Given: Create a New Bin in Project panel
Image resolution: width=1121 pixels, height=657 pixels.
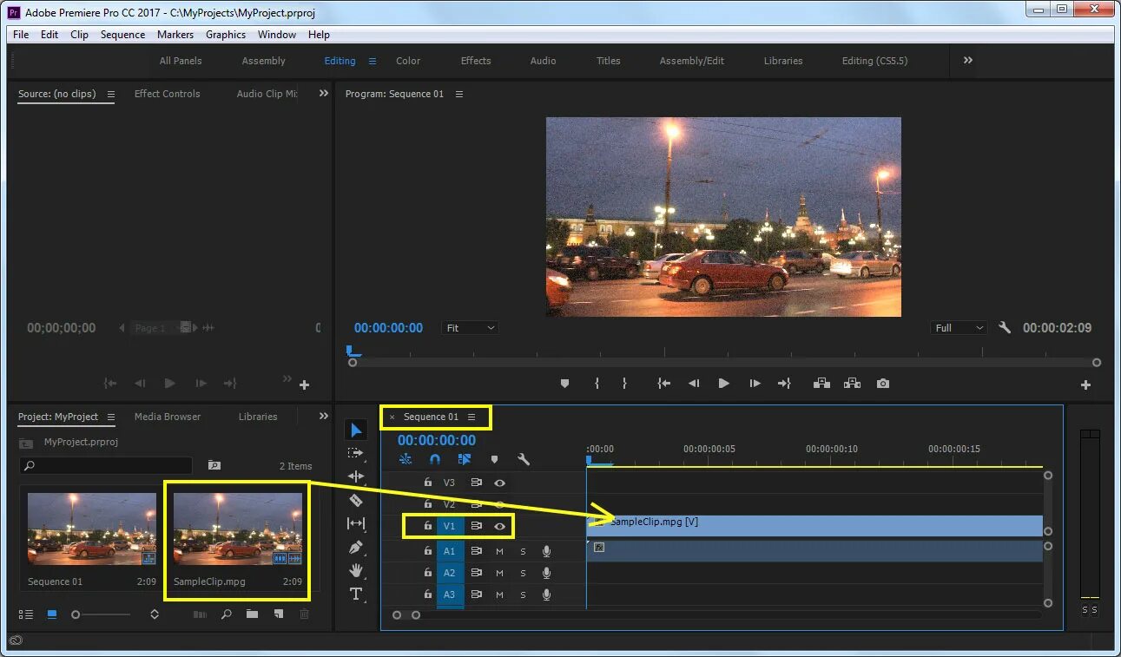Looking at the screenshot, I should 252,614.
